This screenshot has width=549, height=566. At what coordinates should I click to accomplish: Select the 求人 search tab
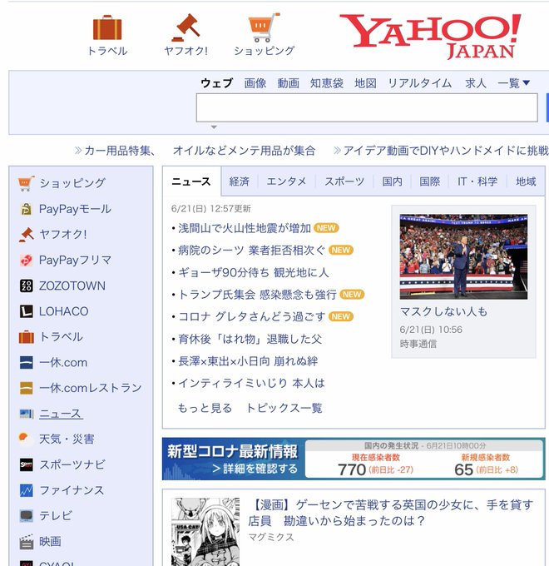coord(476,83)
